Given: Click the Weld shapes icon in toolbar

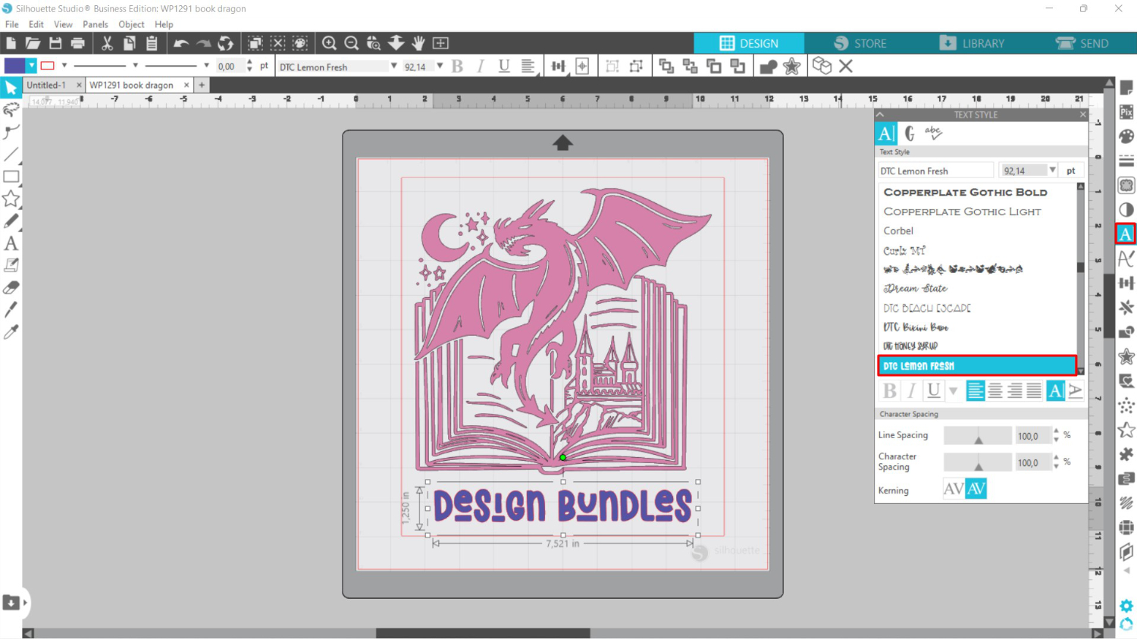Looking at the screenshot, I should pyautogui.click(x=769, y=66).
